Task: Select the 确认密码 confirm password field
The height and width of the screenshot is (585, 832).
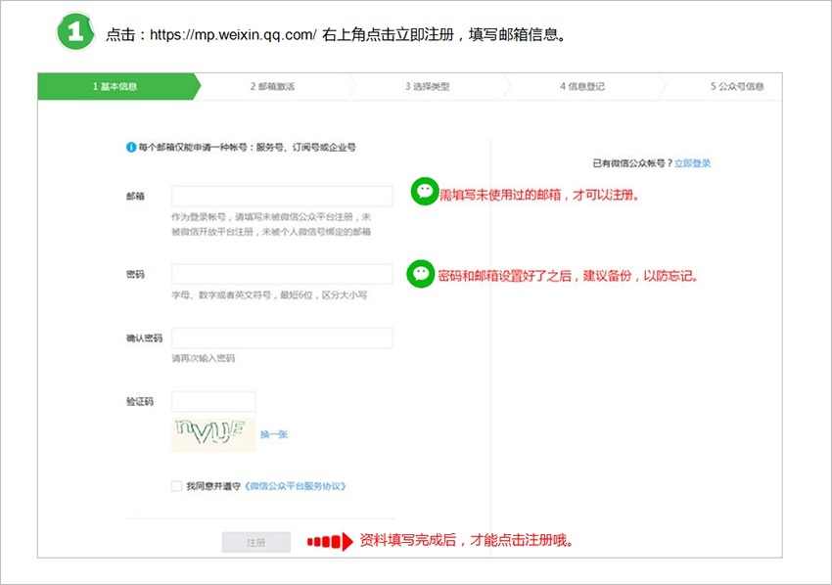Action: [282, 338]
